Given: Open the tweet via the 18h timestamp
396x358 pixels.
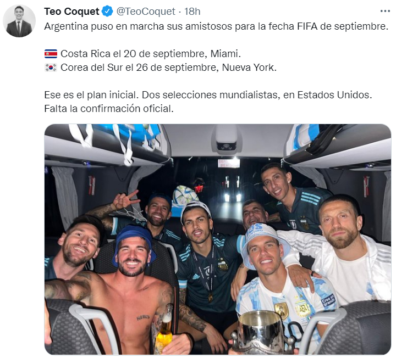Looking at the screenshot, I should click(192, 12).
